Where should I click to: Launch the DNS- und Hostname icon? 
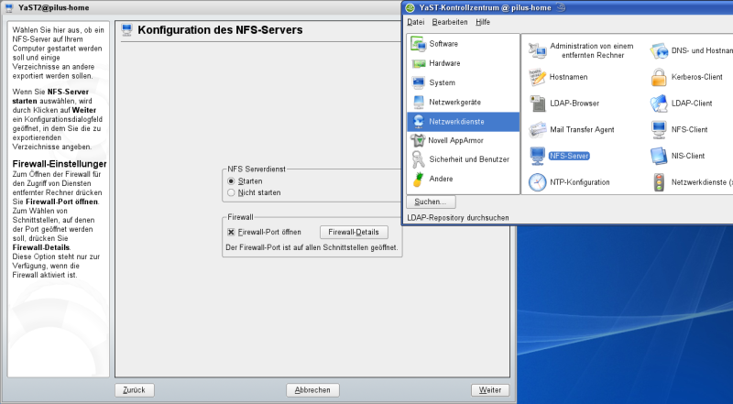coord(659,50)
